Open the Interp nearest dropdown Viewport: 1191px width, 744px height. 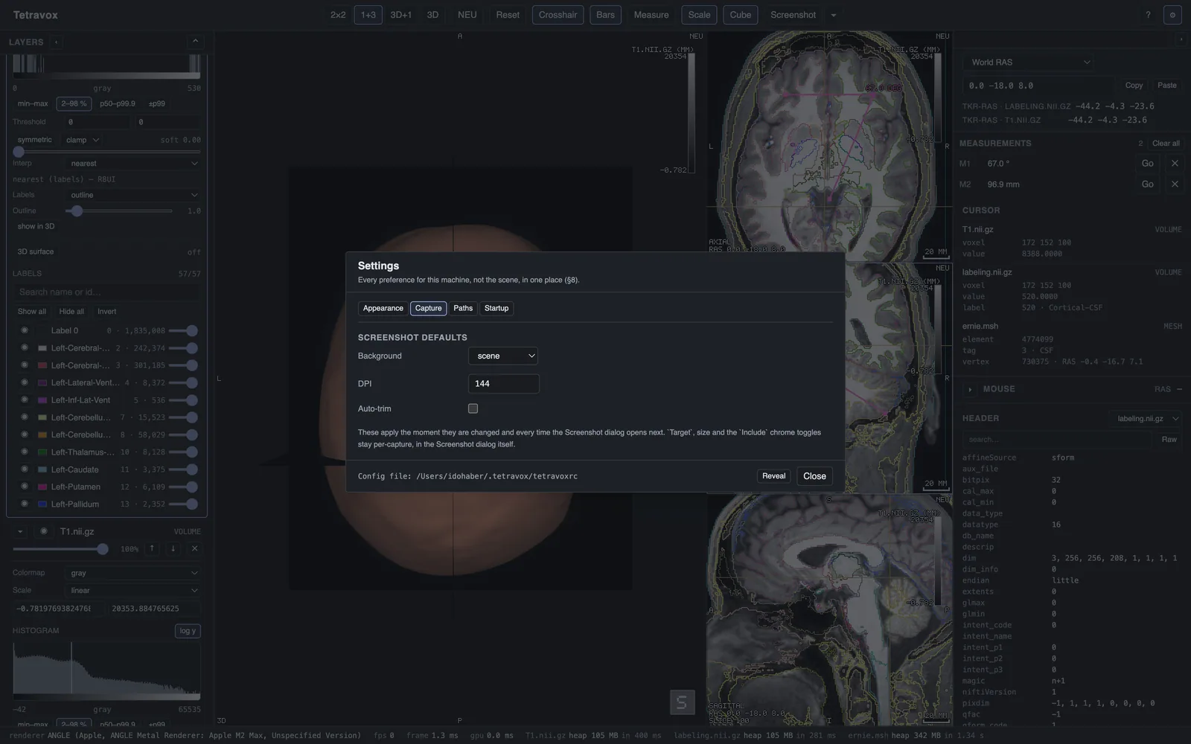134,164
